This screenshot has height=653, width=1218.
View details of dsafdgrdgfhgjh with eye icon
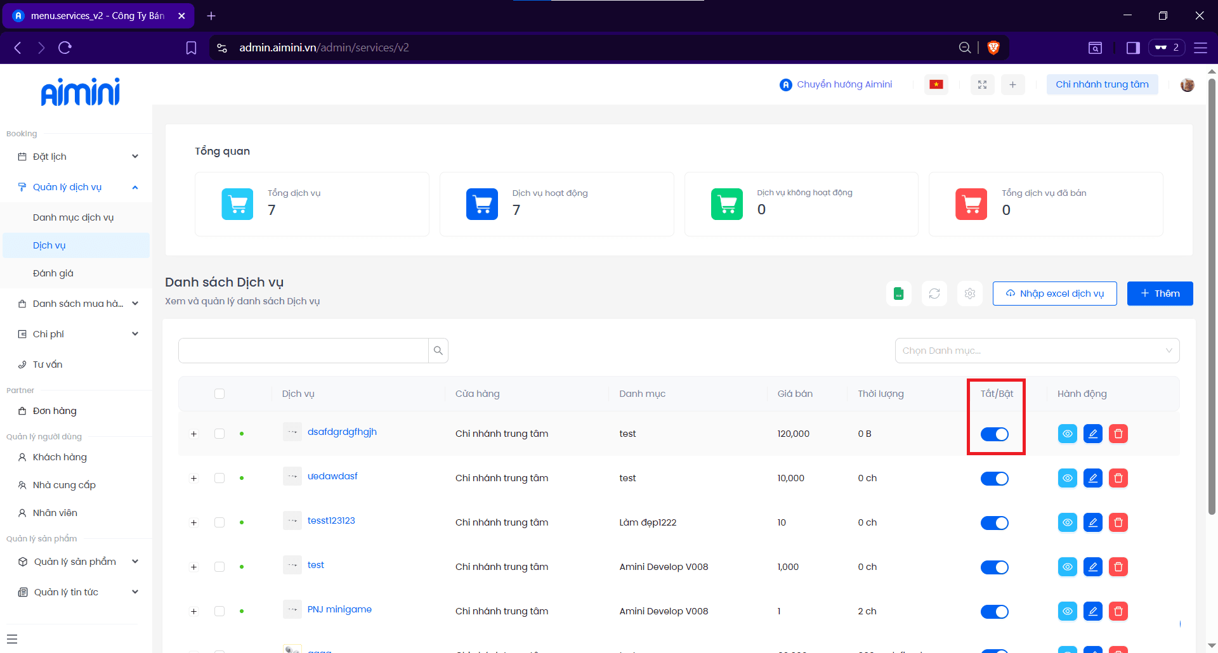coord(1067,434)
